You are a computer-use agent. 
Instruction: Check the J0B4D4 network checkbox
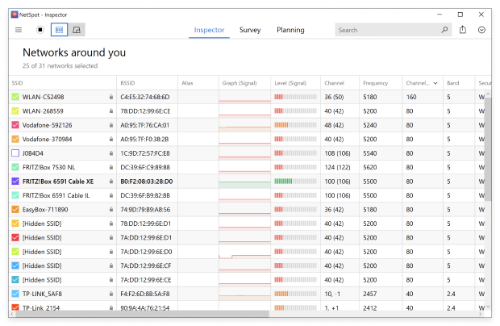click(15, 153)
